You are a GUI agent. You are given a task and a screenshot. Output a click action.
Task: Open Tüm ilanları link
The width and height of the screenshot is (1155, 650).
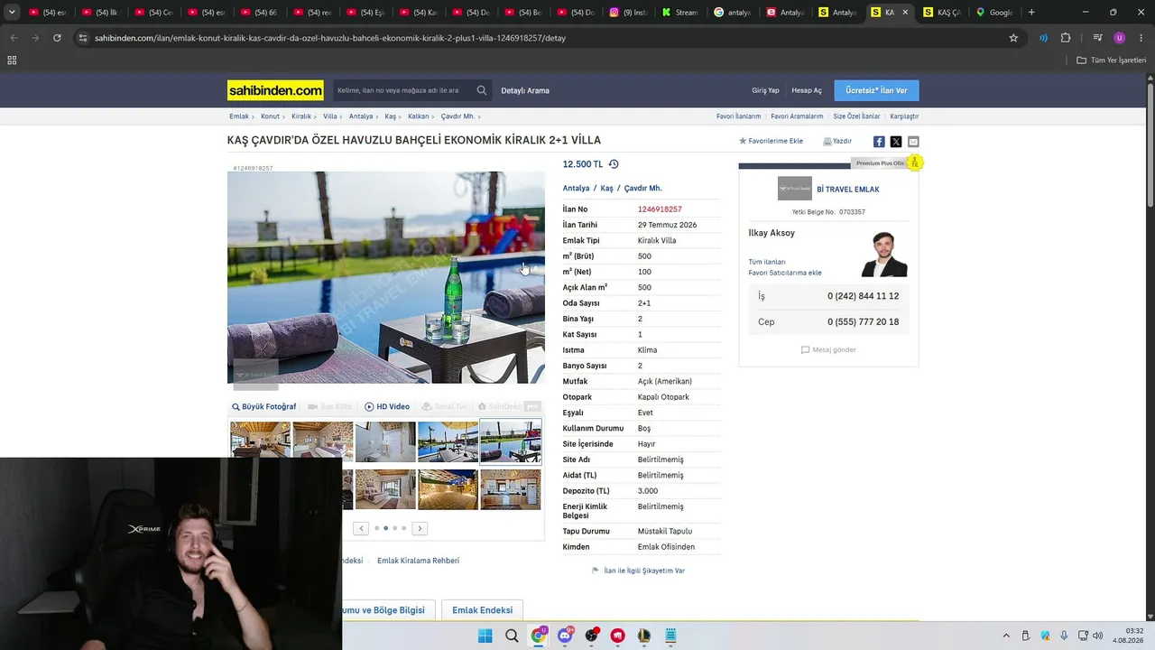click(x=767, y=262)
